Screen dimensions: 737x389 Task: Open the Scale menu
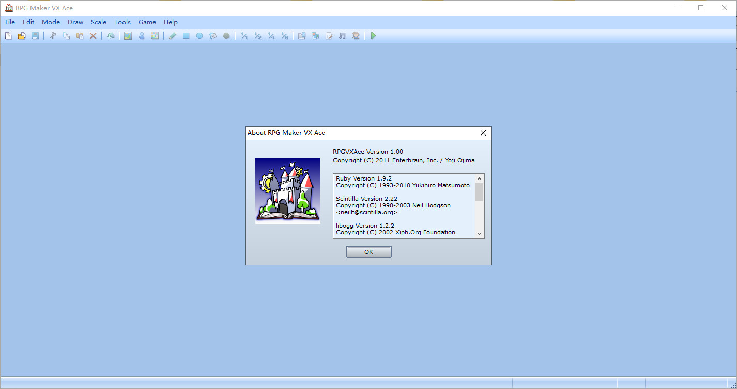(99, 22)
